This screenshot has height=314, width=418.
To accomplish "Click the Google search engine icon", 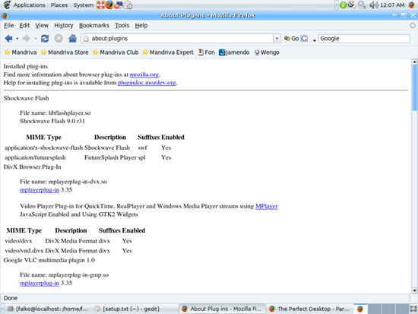I will pos(304,39).
